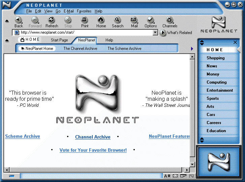Collapse the toolbar with its up arrow
245x182 pixels.
pyautogui.click(x=7, y=21)
